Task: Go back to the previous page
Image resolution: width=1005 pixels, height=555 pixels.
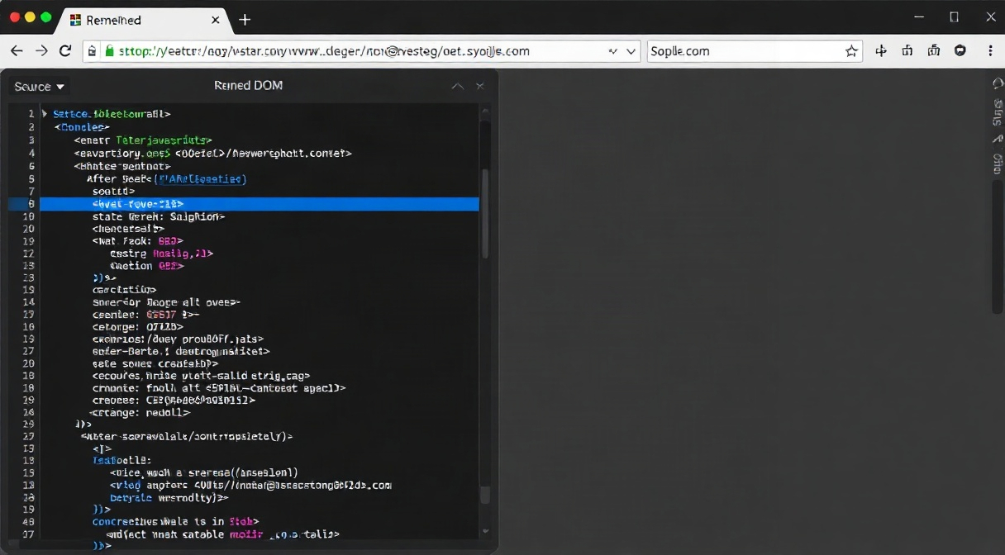Action: 17,50
